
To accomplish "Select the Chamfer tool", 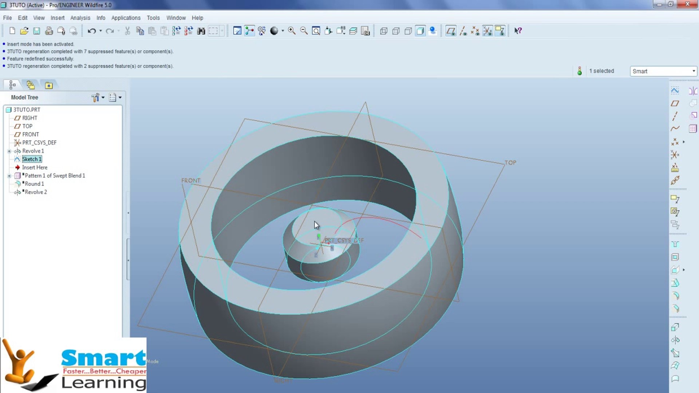I will pos(675,309).
